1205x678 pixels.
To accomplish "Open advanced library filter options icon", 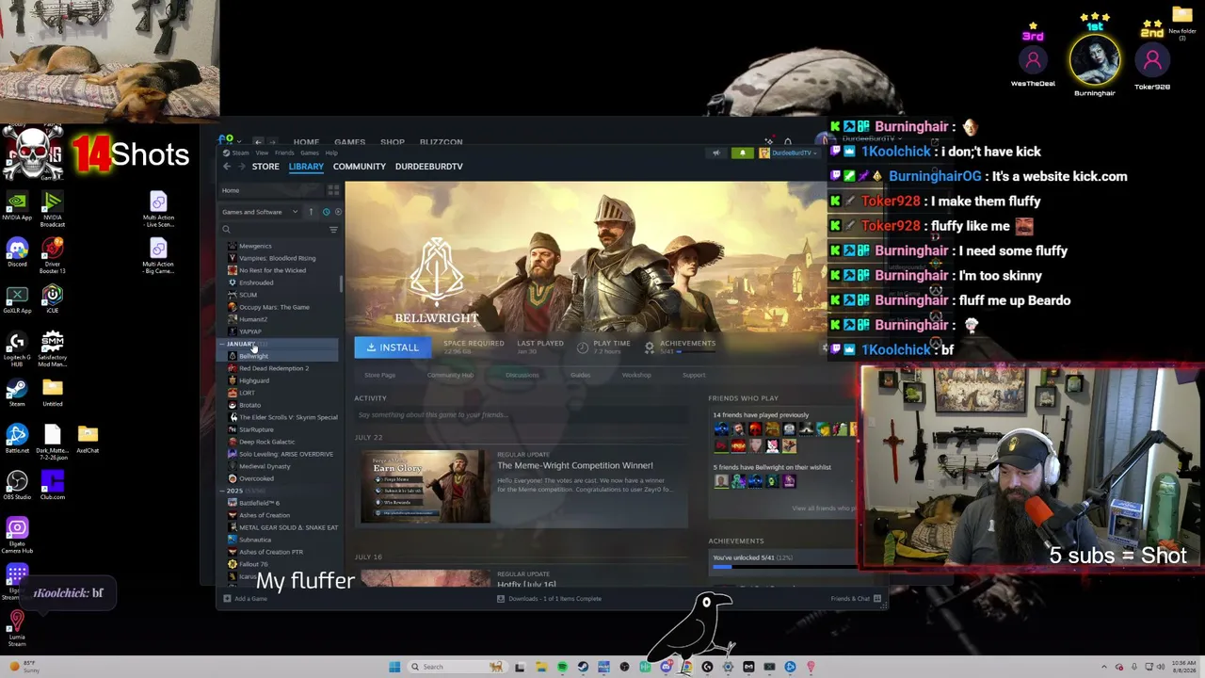I will pyautogui.click(x=333, y=230).
